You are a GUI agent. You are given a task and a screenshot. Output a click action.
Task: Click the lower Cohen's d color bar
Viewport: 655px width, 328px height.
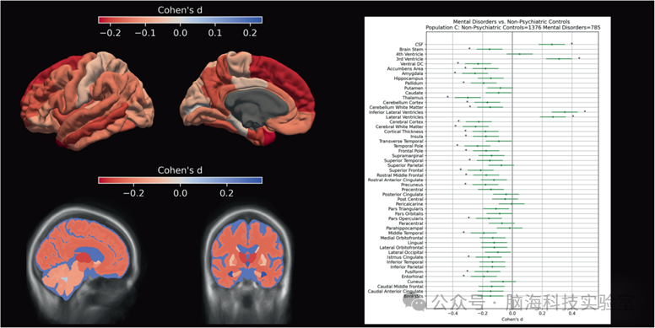180,180
